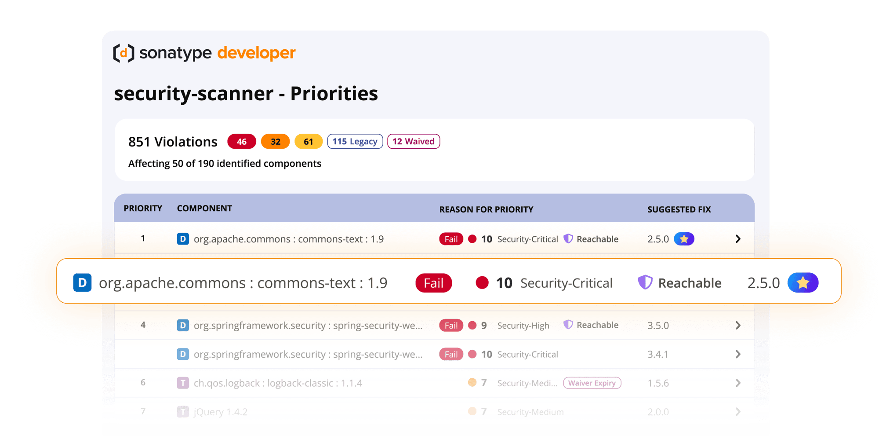The width and height of the screenshot is (879, 443).
Task: Click the Waiver Expiry tag
Action: click(592, 383)
